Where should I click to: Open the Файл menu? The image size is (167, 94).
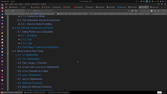(x=7, y=4)
